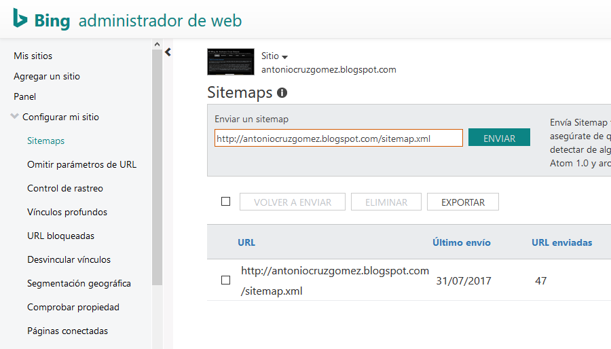Screen dimensions: 611x349
Task: Open Comprobar propiedad
Action: point(73,308)
